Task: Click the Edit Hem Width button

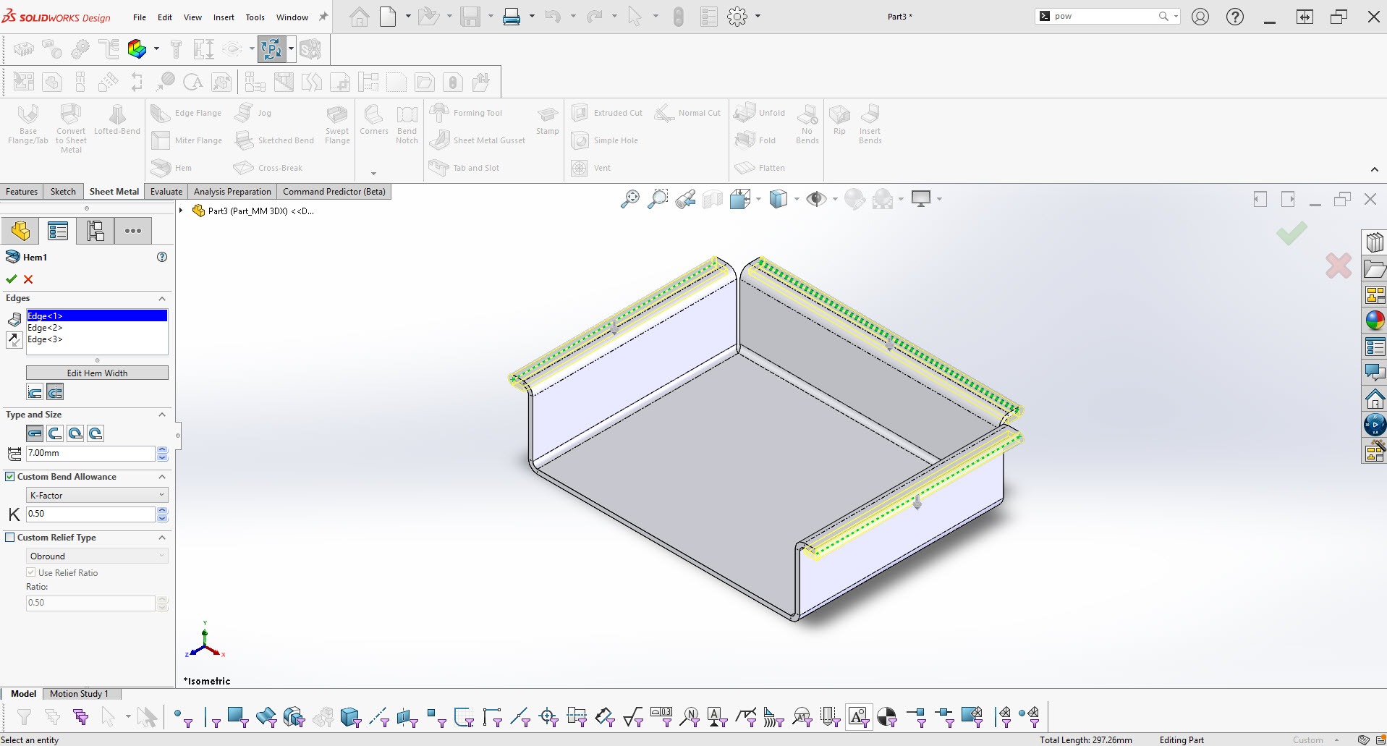Action: click(x=96, y=373)
